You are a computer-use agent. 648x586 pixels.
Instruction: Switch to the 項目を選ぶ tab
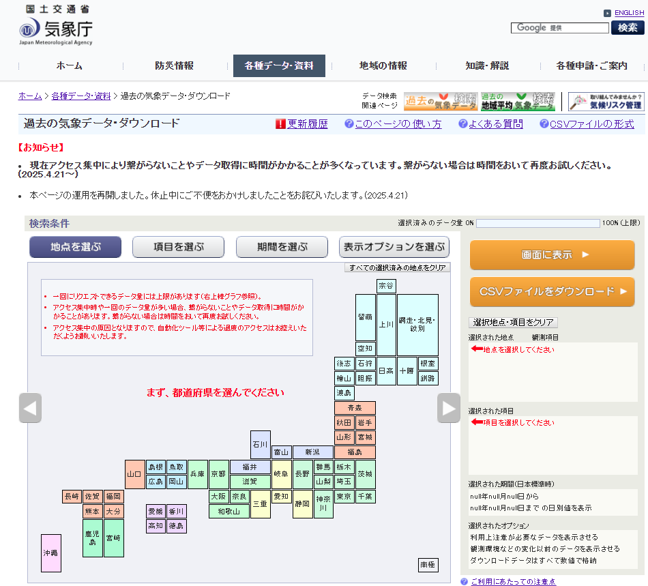178,247
